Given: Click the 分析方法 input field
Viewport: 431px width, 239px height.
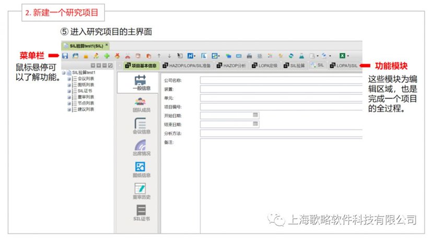Looking at the screenshot, I should click(x=281, y=133).
